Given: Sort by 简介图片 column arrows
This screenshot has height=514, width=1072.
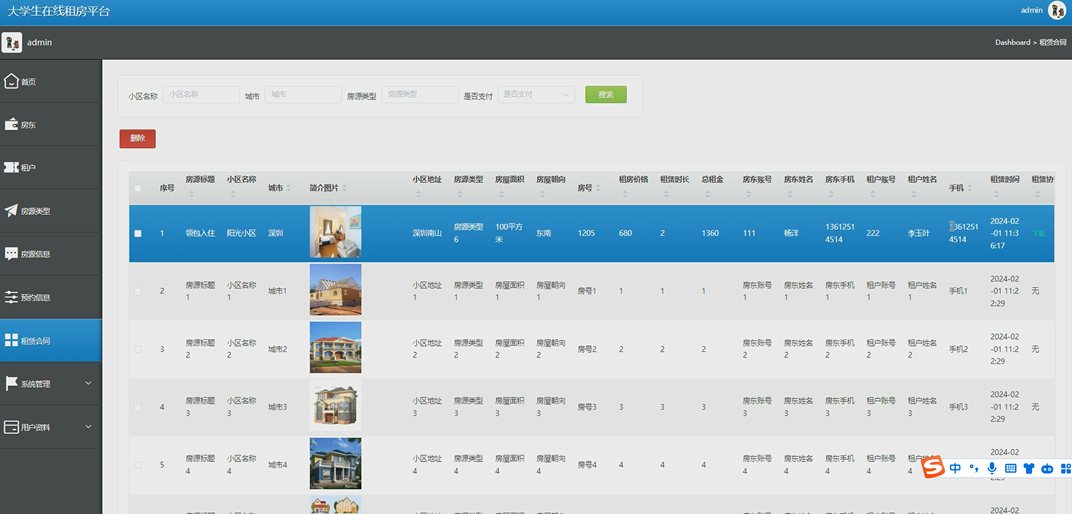Looking at the screenshot, I should click(344, 188).
